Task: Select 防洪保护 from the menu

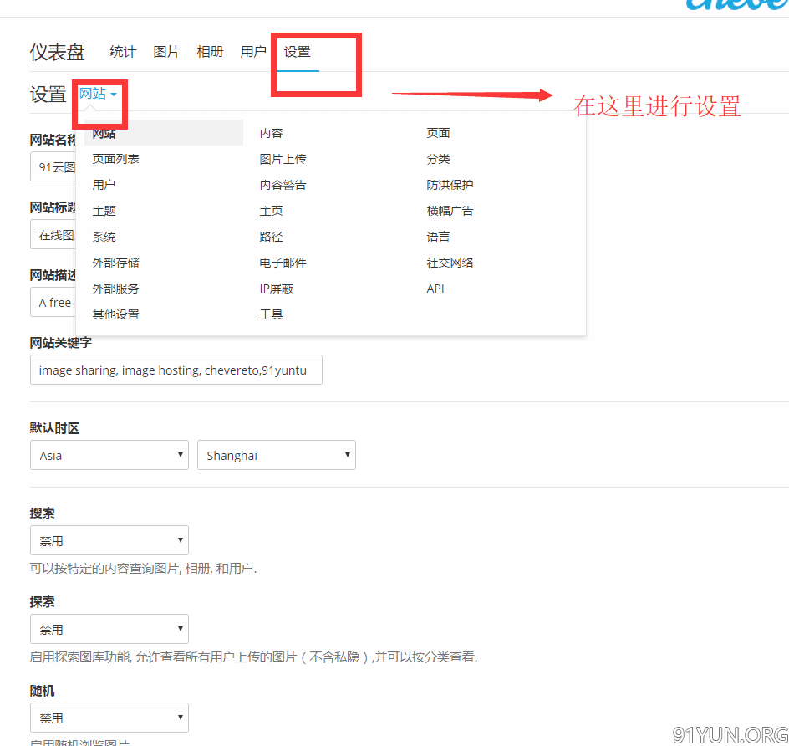Action: tap(450, 185)
